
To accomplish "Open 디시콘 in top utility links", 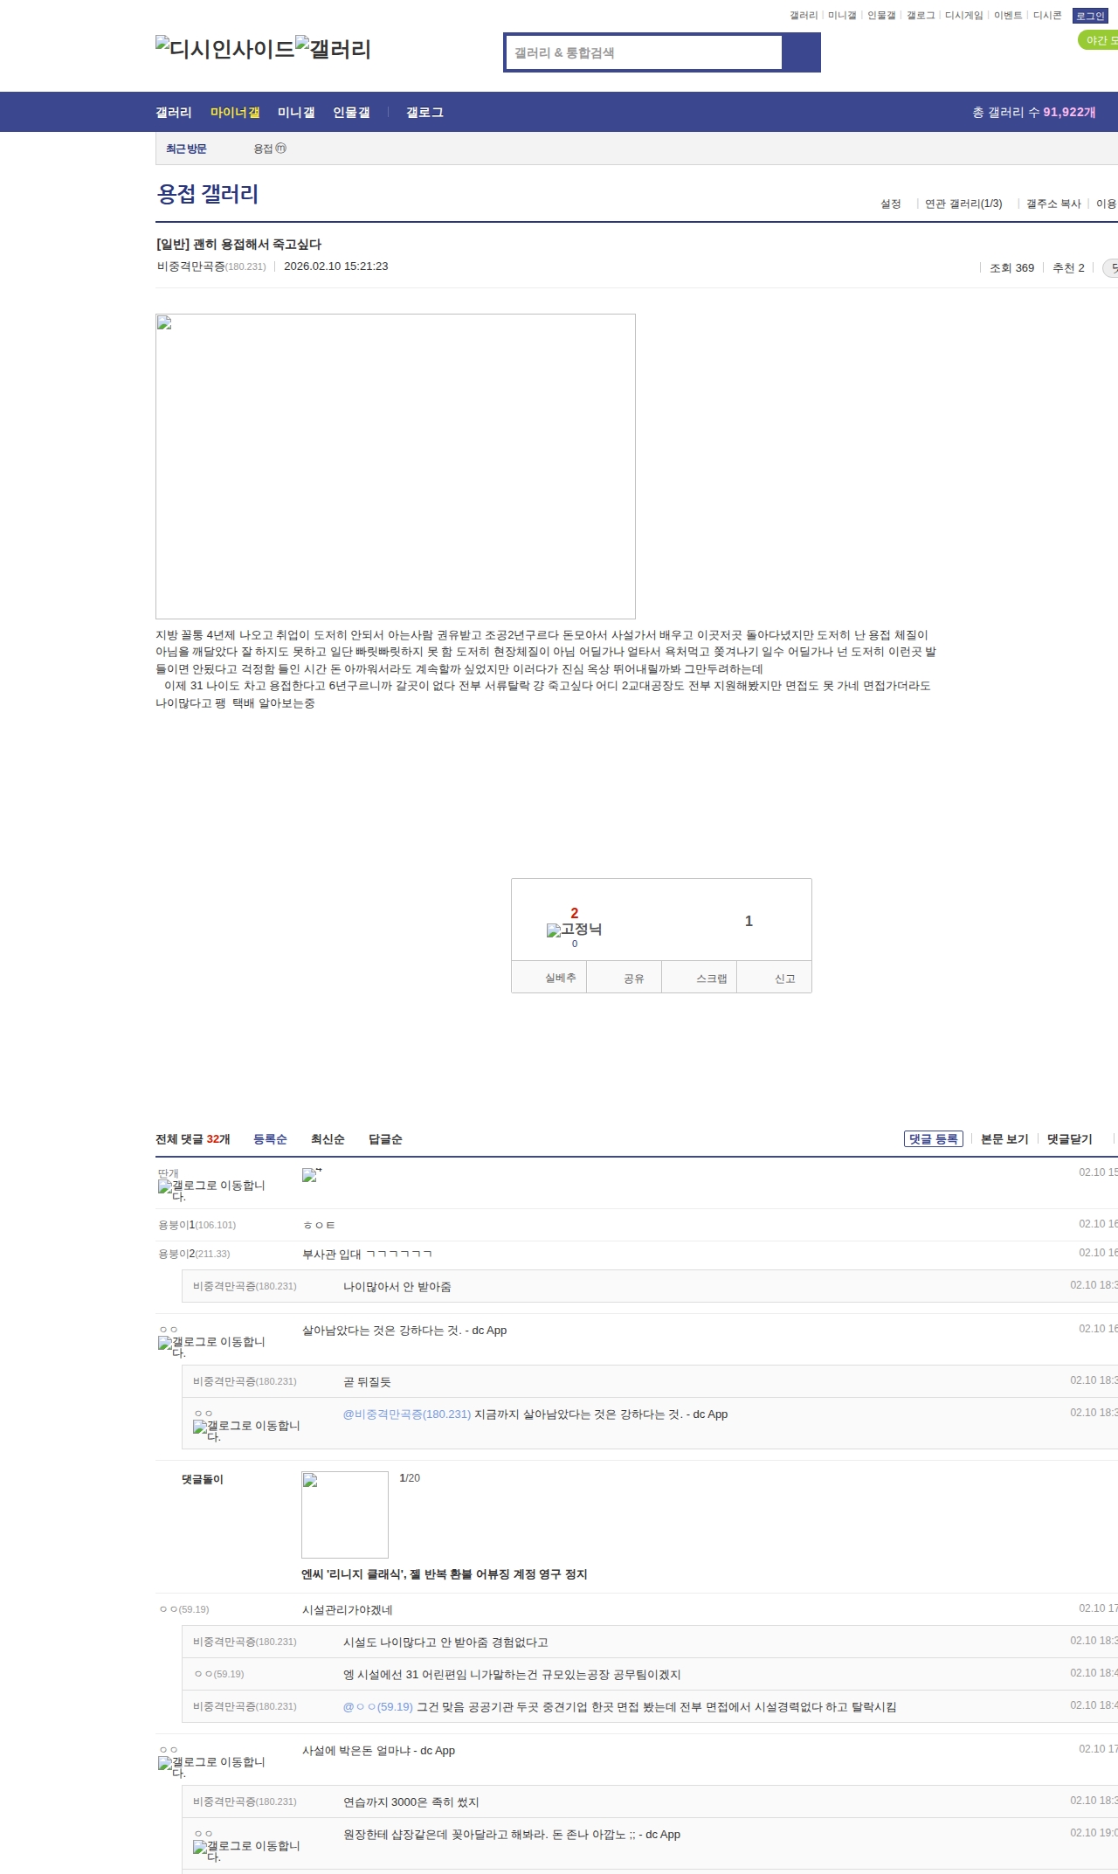I will (1047, 16).
